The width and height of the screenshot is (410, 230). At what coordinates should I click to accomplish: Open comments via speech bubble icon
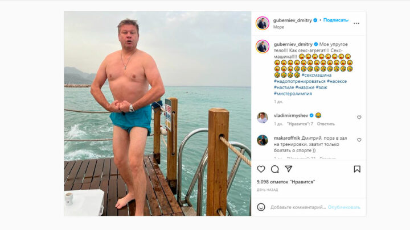pyautogui.click(x=275, y=169)
